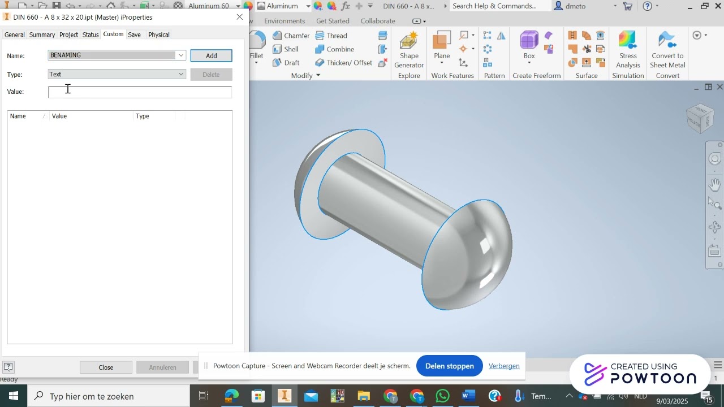Select the Shell tool
Viewport: 724px width, 407px height.
pos(285,49)
